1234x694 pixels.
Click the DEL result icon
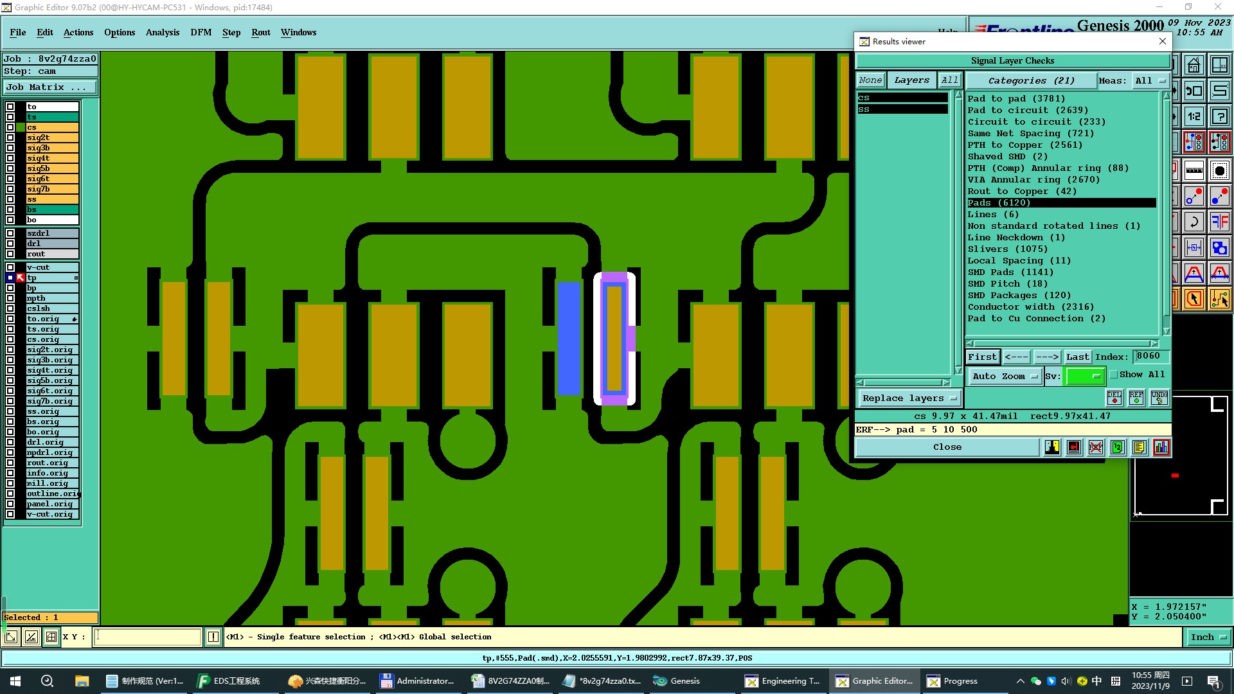point(1114,398)
